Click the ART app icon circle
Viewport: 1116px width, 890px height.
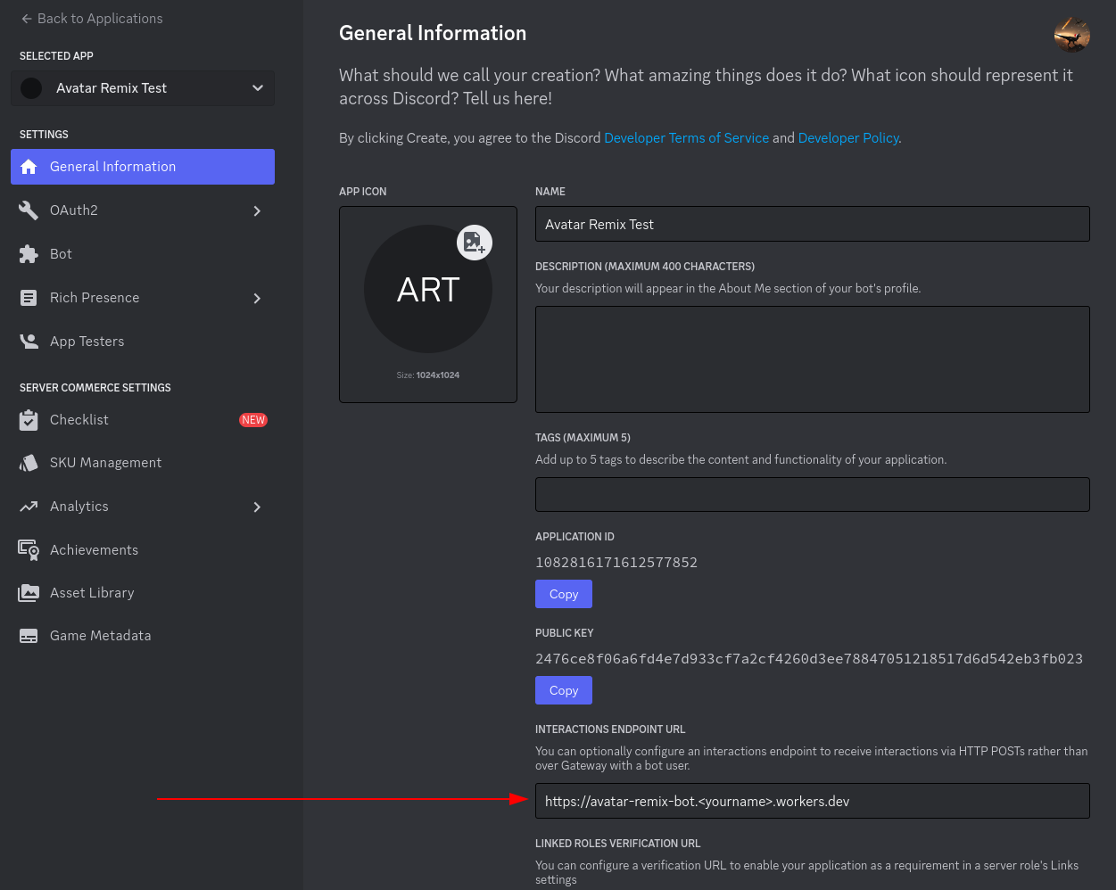[x=428, y=289]
